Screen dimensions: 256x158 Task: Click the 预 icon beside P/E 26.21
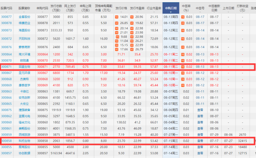(132, 41)
